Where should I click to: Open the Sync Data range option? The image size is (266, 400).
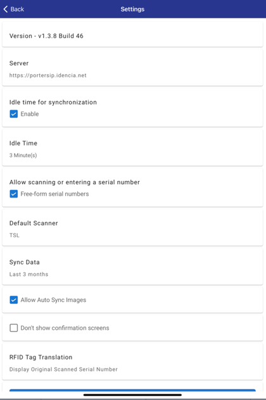tap(132, 267)
